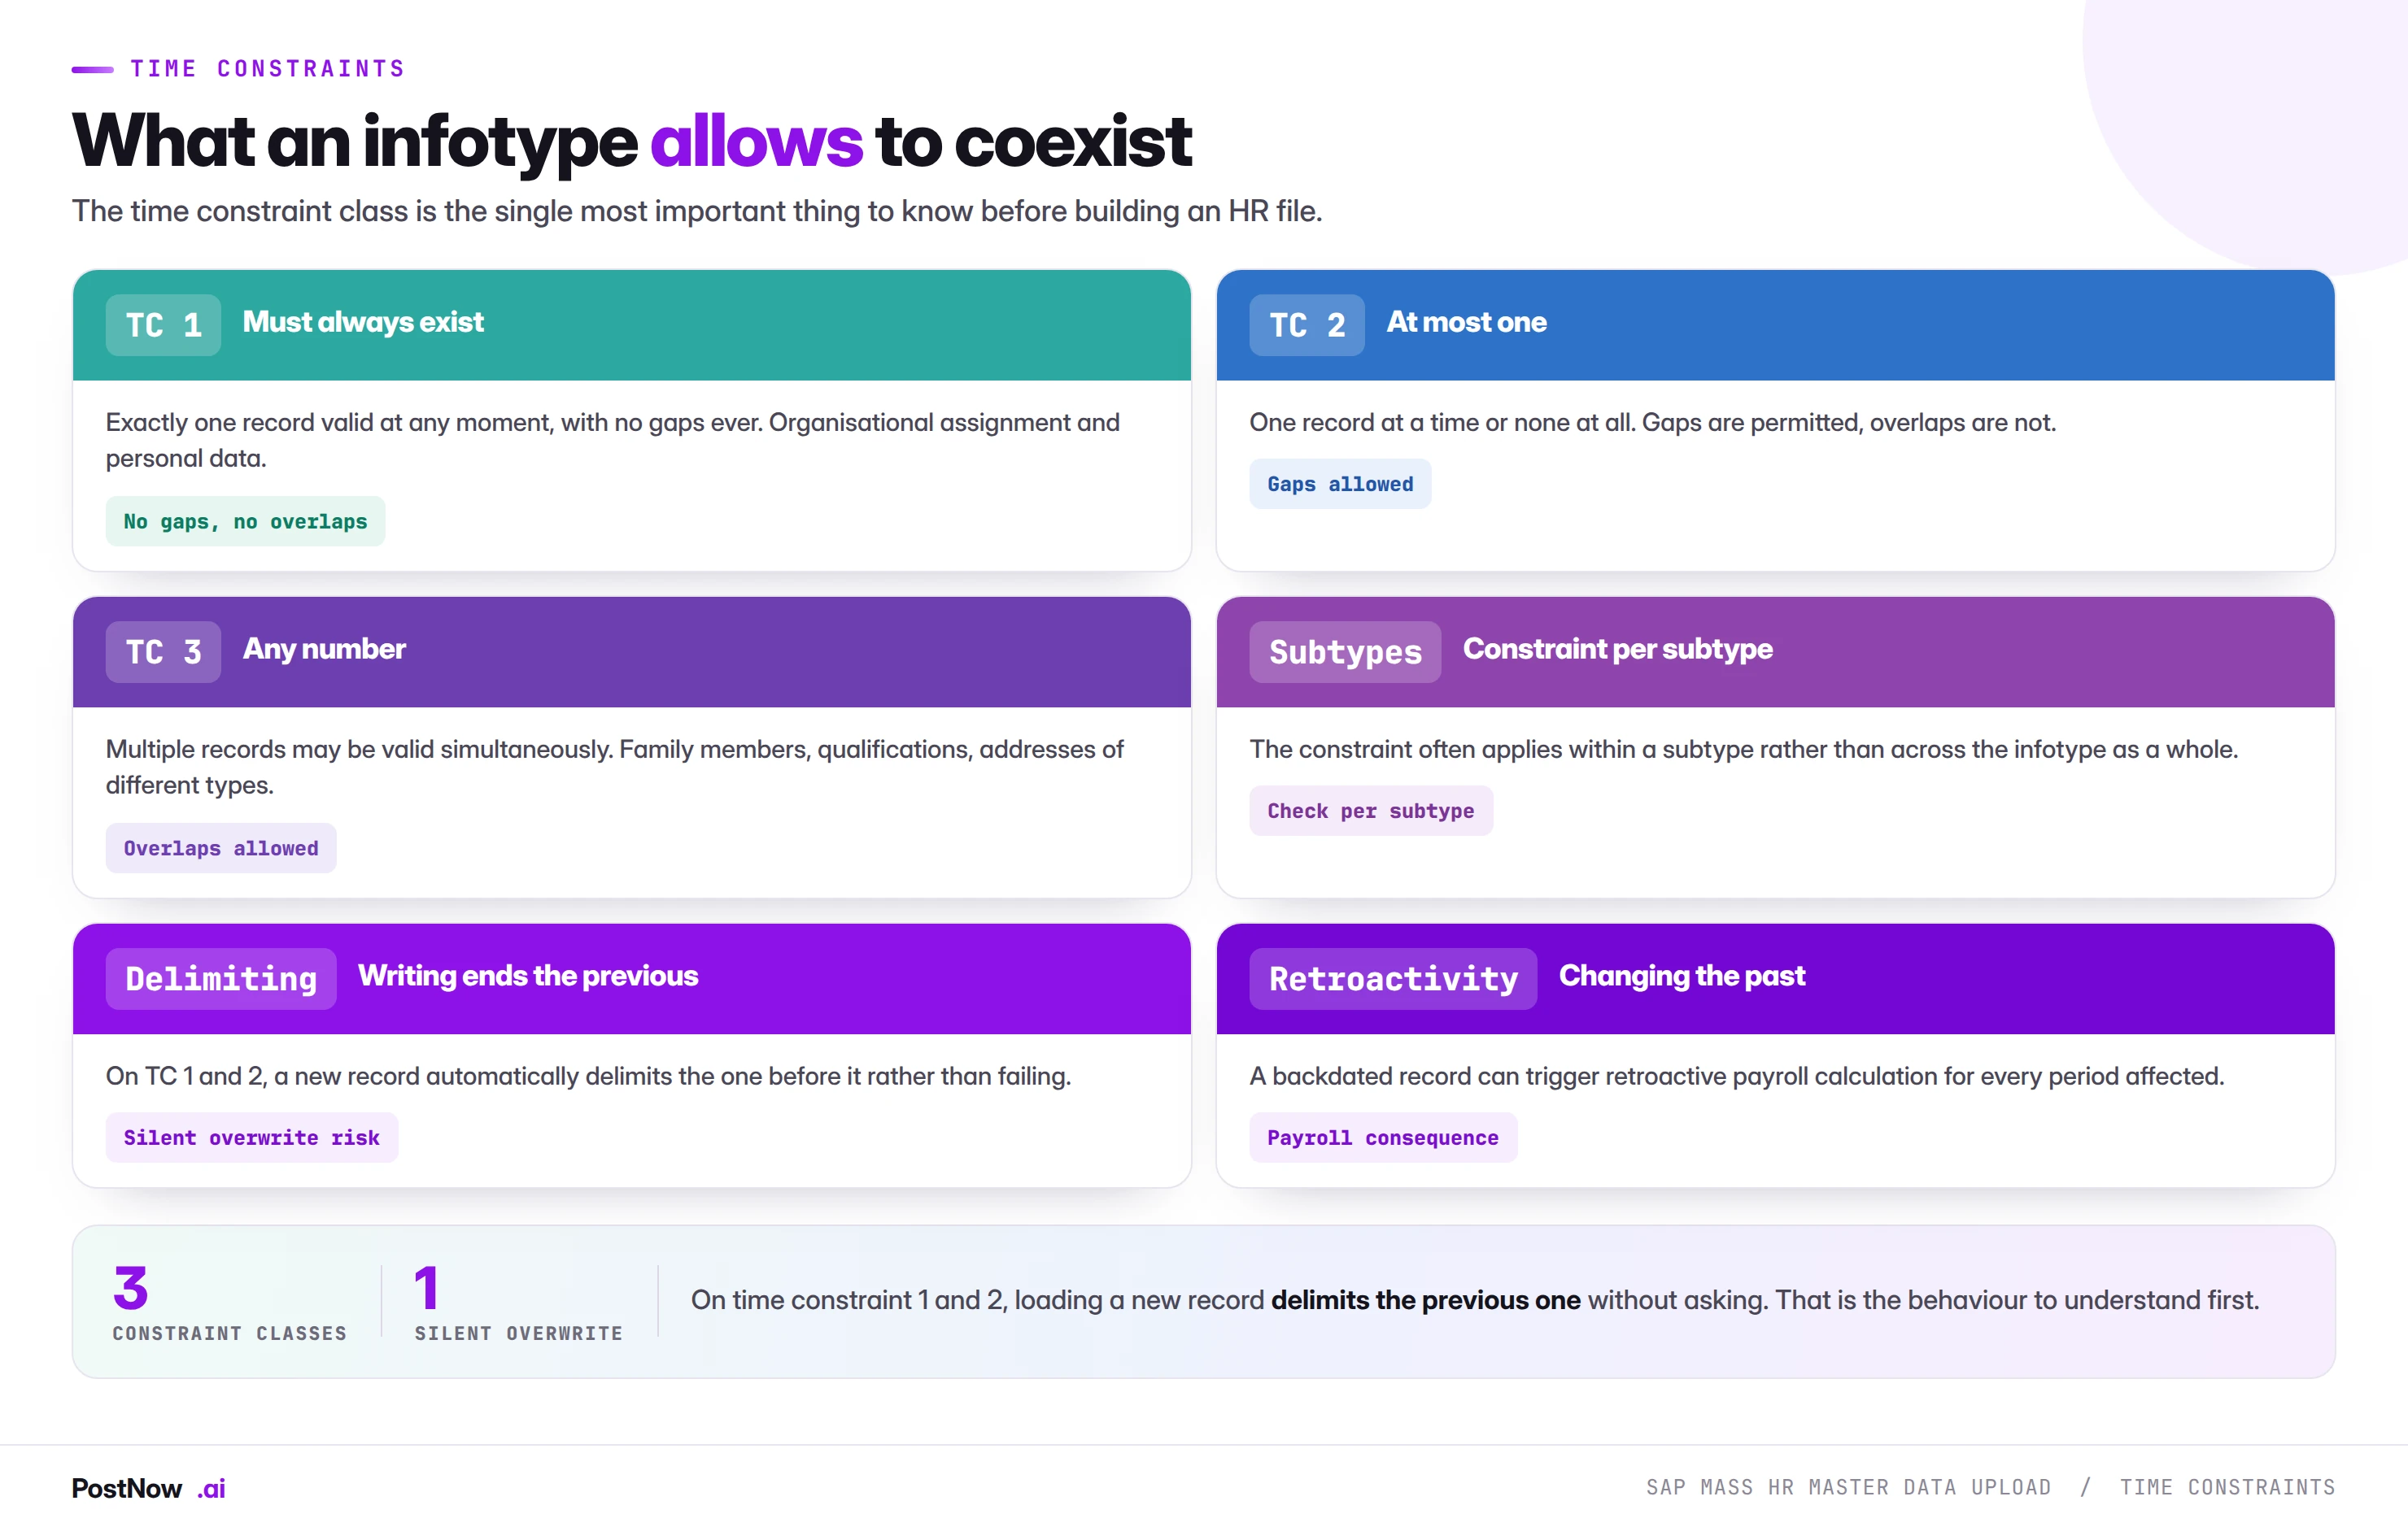Select the Subtypes badge

[x=1345, y=652]
